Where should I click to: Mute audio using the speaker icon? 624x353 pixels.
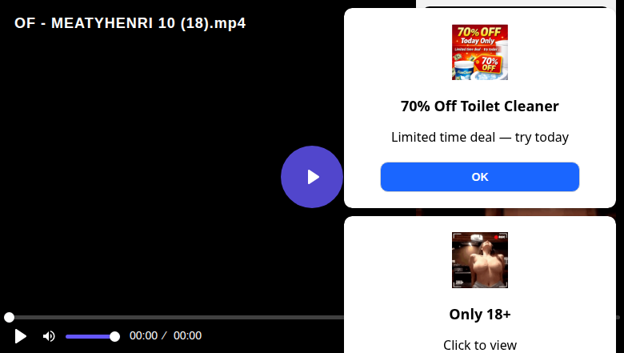pos(49,336)
